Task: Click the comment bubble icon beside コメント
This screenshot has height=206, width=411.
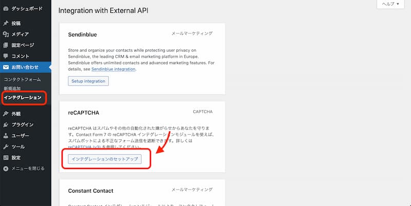Action: 6,56
